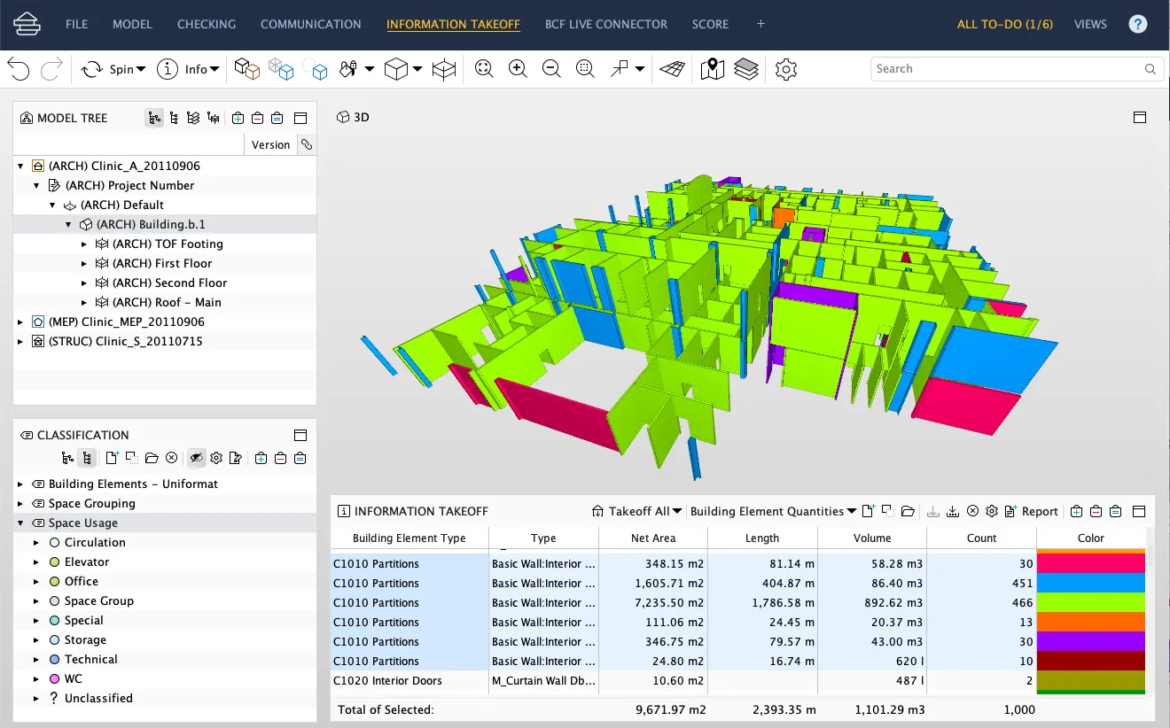Click the Classification settings gear
Screen dimensions: 1170x728
[216, 458]
